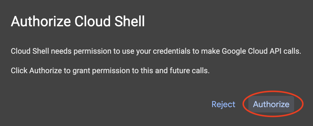Hit the highlighted Authorize button
Viewport: 313px width, 126px height.
coord(271,104)
